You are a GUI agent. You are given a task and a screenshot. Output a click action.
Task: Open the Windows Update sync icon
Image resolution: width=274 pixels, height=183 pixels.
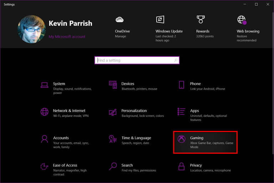coord(160,19)
